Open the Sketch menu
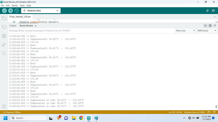 (x=15, y=6)
